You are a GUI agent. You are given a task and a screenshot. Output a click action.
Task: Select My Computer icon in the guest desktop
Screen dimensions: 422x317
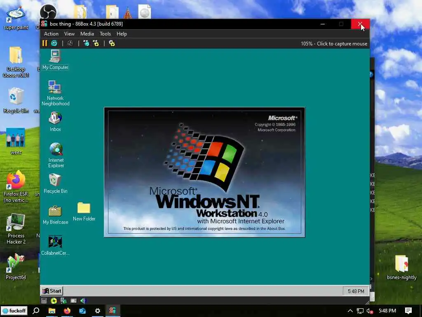56,60
